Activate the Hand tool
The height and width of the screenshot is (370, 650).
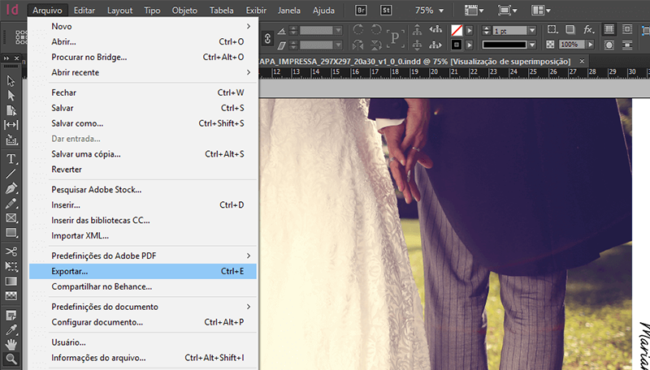pos(11,343)
